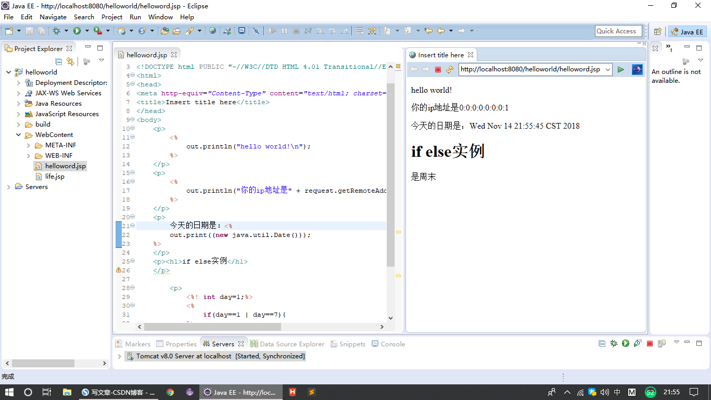Start the Tomcat server from Servers view
Viewport: 711px width, 400px height.
(x=626, y=343)
